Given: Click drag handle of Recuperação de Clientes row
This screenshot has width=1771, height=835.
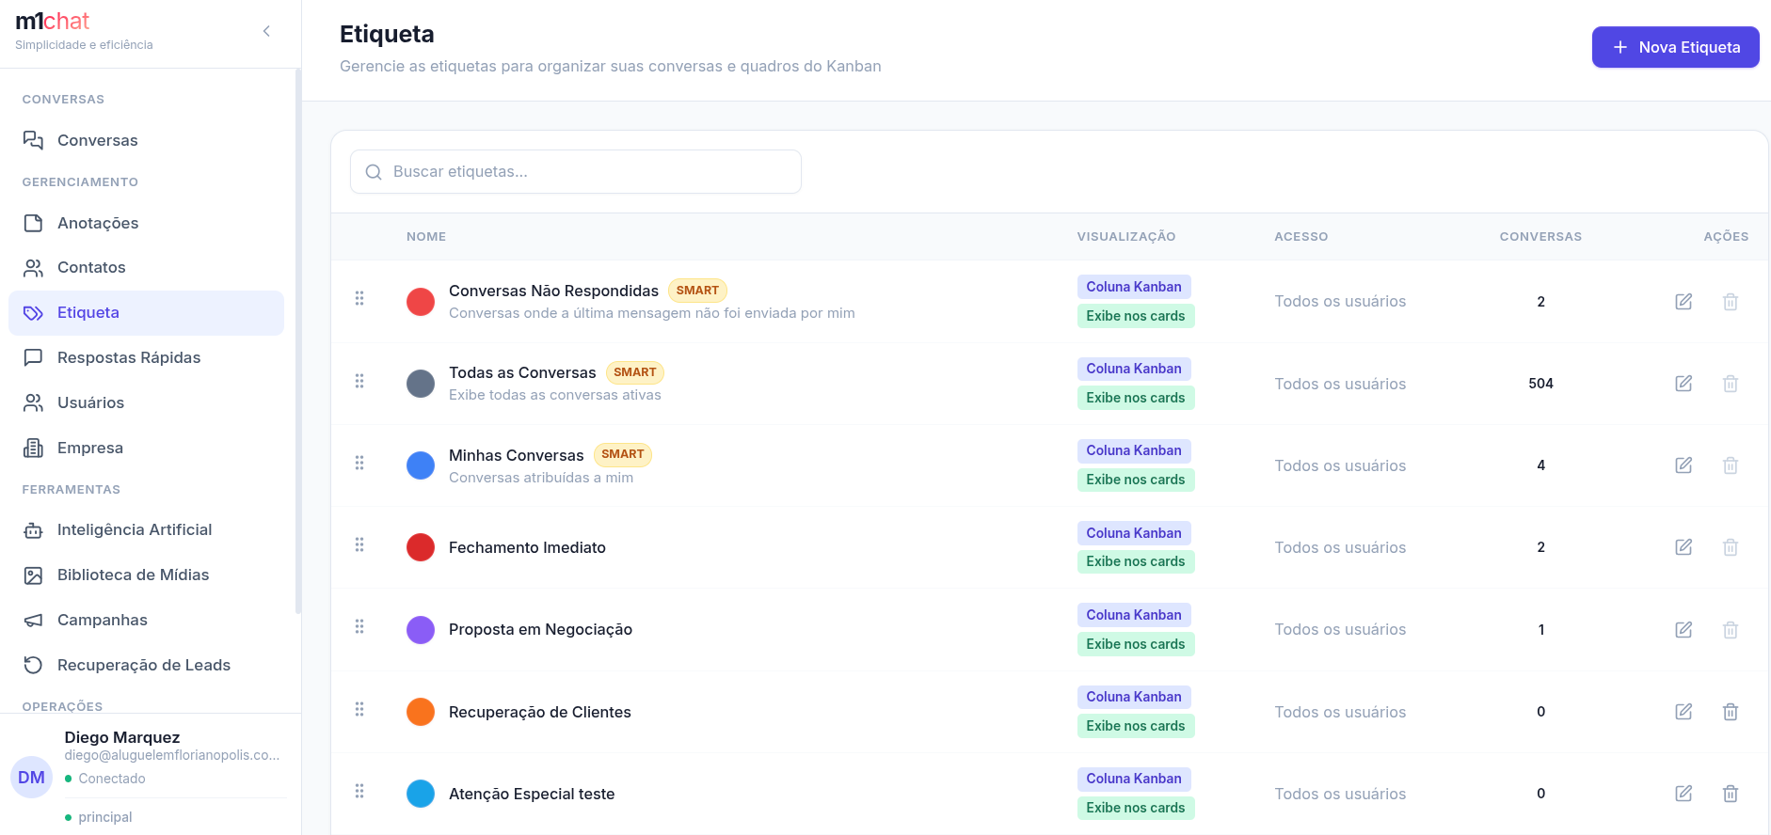Looking at the screenshot, I should [359, 709].
